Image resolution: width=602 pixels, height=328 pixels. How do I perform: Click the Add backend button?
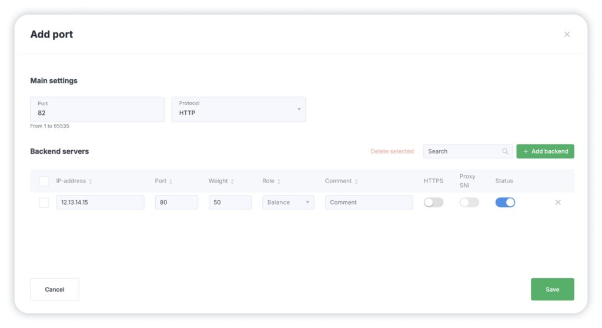(545, 151)
